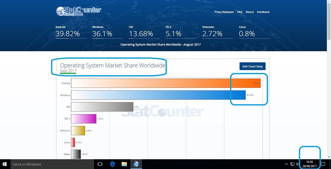Open the volume tray icon
Image resolution: width=331 pixels, height=169 pixels.
tap(298, 164)
